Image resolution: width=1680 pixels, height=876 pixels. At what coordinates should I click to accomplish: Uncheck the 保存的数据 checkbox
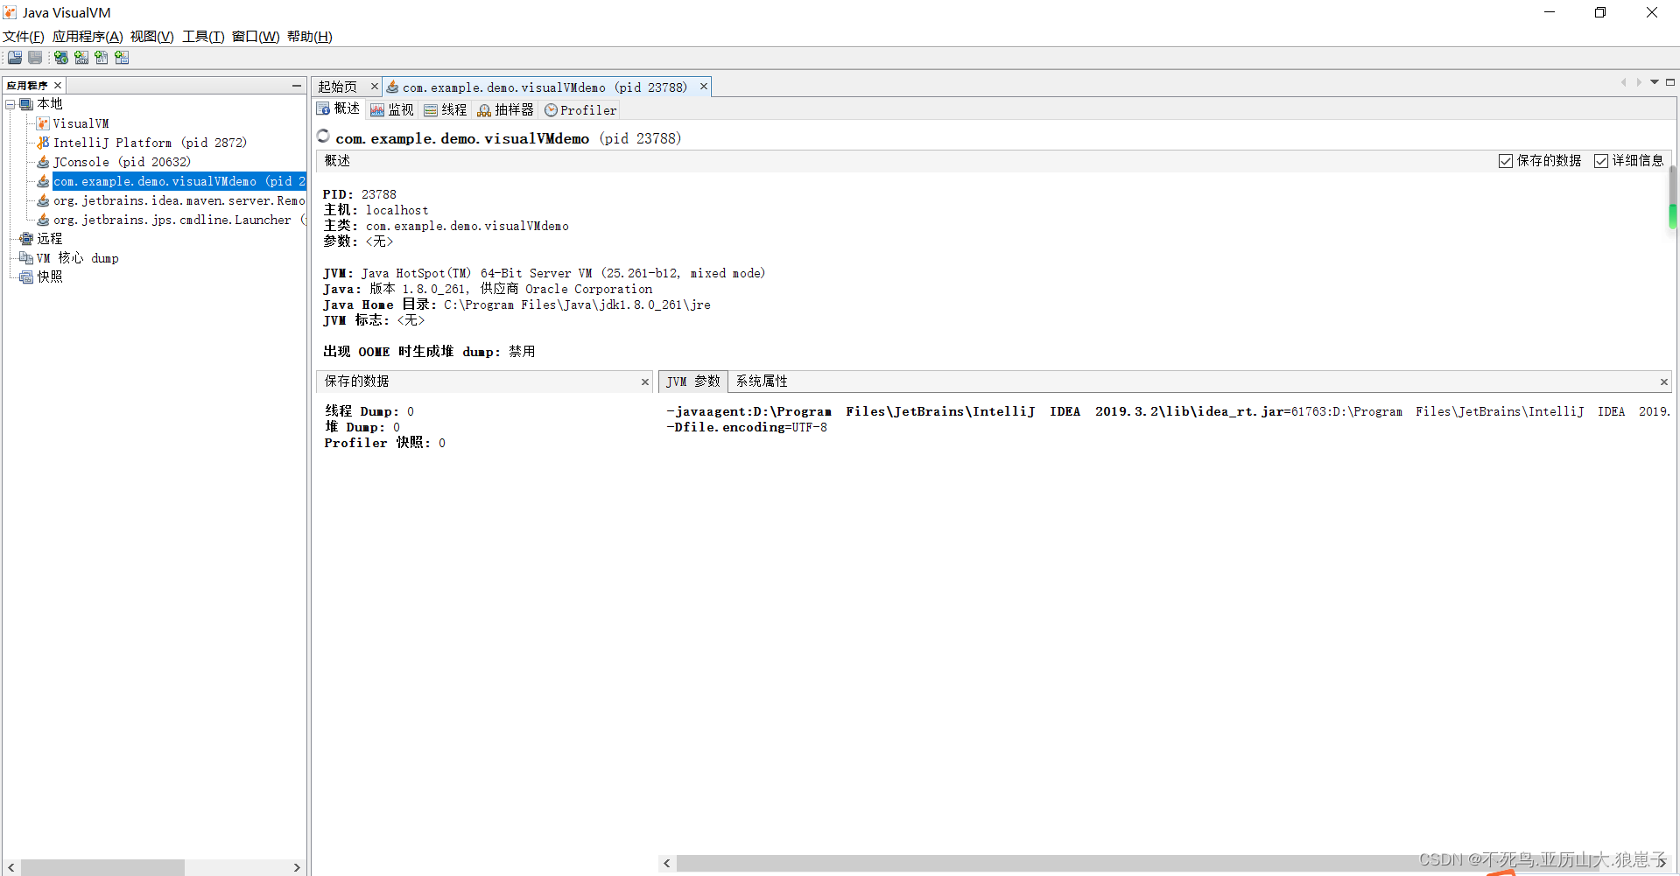coord(1505,160)
